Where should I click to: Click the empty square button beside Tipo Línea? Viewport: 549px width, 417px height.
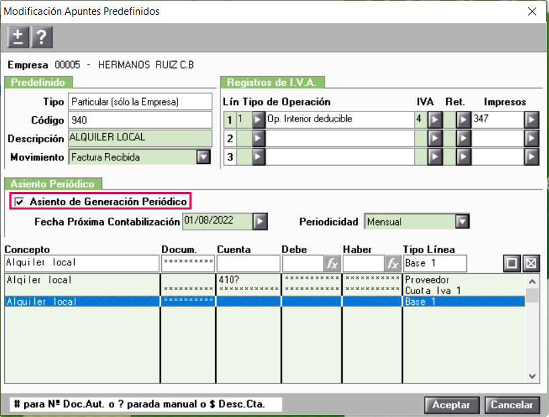tap(511, 263)
